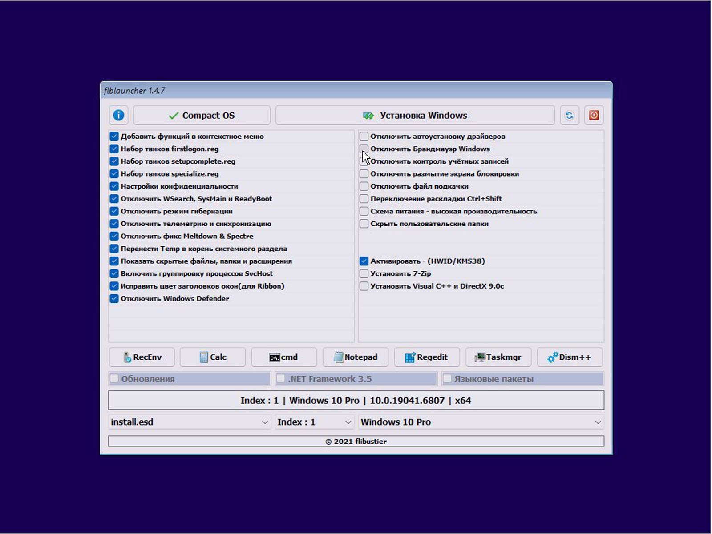Open RecEnv recovery environment tool
Image resolution: width=712 pixels, height=534 pixels.
142,357
